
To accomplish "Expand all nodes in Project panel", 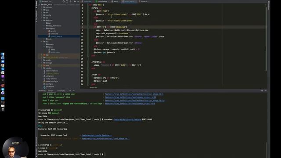I will point(67,1).
